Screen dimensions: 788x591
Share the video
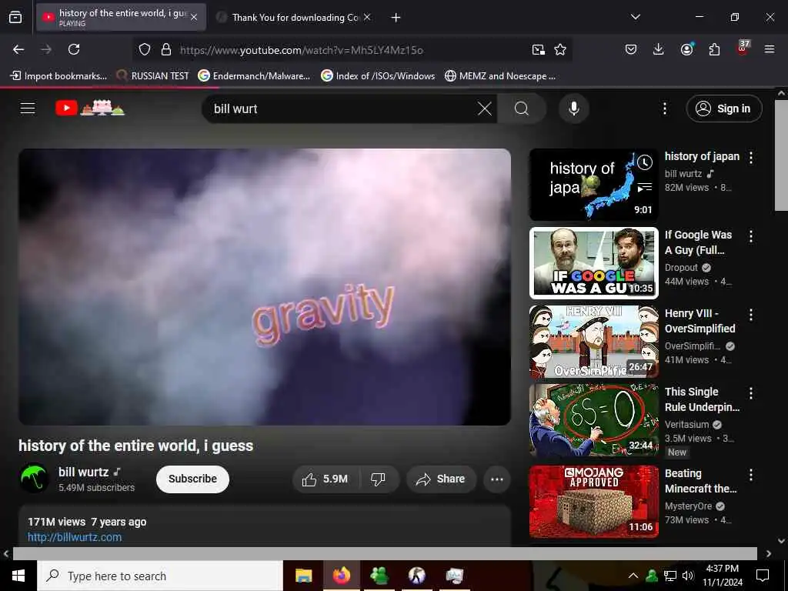coord(441,479)
